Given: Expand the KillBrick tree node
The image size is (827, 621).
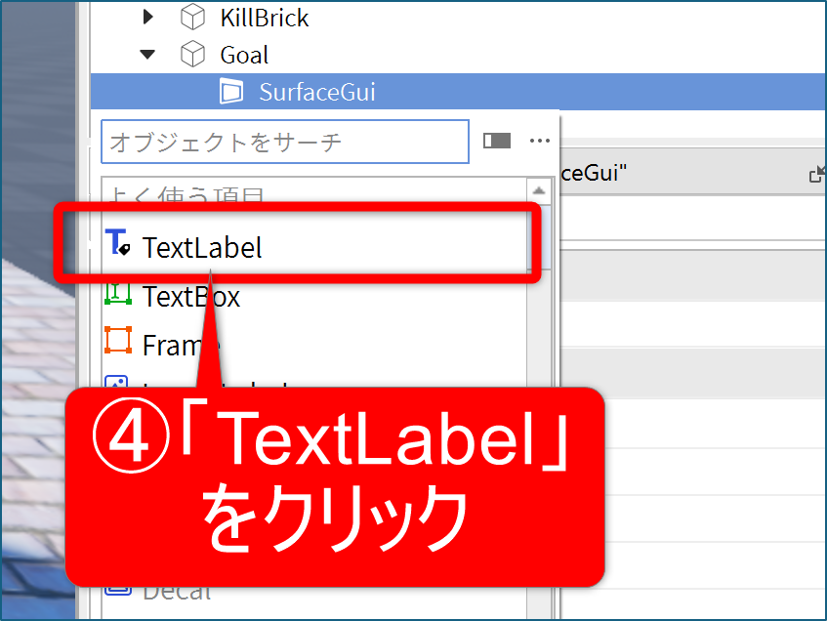Looking at the screenshot, I should 147,18.
